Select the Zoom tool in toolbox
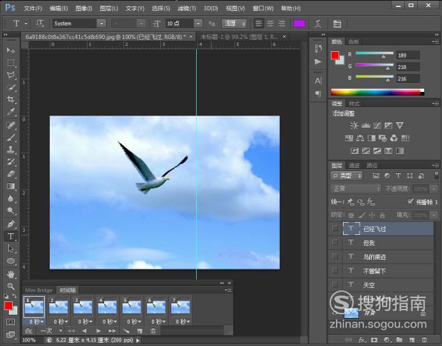This screenshot has width=442, height=346. tap(11, 286)
